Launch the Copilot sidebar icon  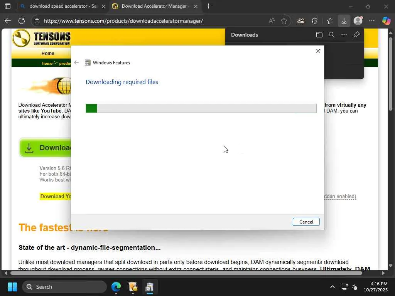click(x=386, y=21)
